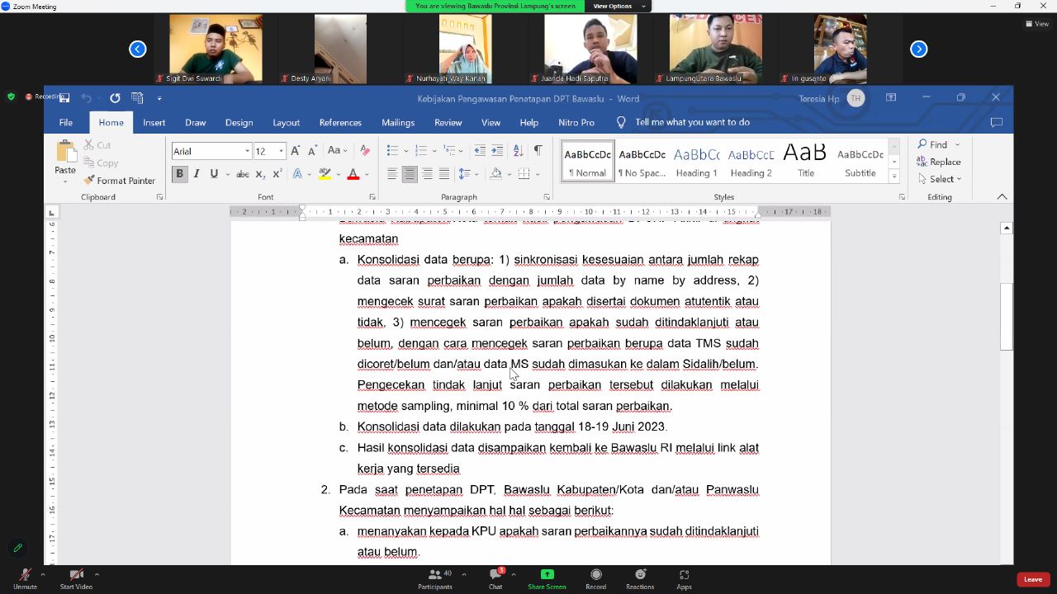This screenshot has width=1057, height=594.
Task: Switch to the References tab
Action: point(340,122)
